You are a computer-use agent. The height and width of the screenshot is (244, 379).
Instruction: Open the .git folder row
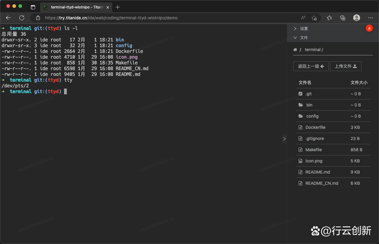[333, 94]
